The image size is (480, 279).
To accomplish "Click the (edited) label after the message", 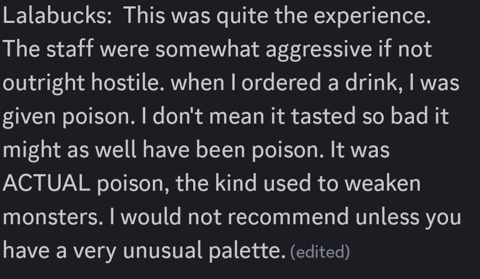I will [x=320, y=252].
